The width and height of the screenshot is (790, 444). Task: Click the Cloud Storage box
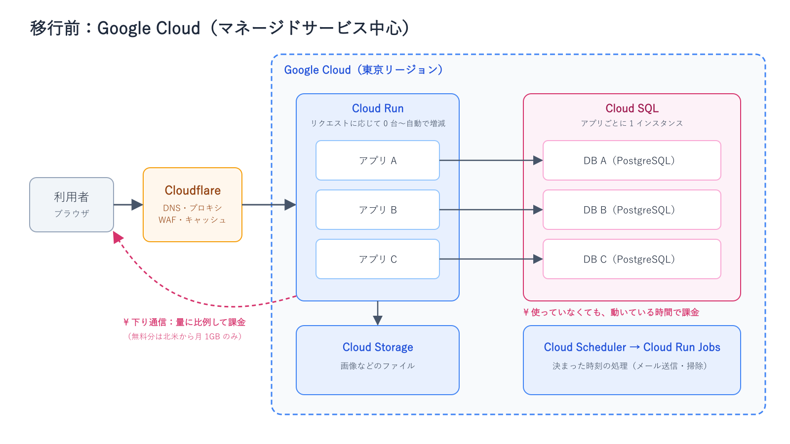[x=378, y=360]
